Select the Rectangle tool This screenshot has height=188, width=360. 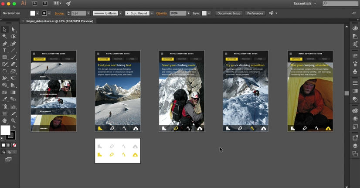click(x=5, y=57)
